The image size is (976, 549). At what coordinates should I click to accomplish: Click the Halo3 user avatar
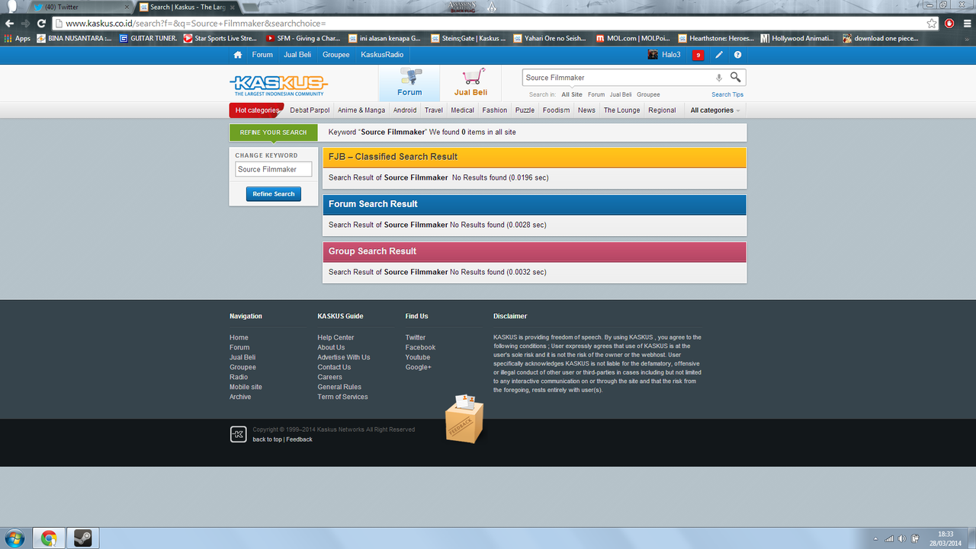(x=653, y=55)
